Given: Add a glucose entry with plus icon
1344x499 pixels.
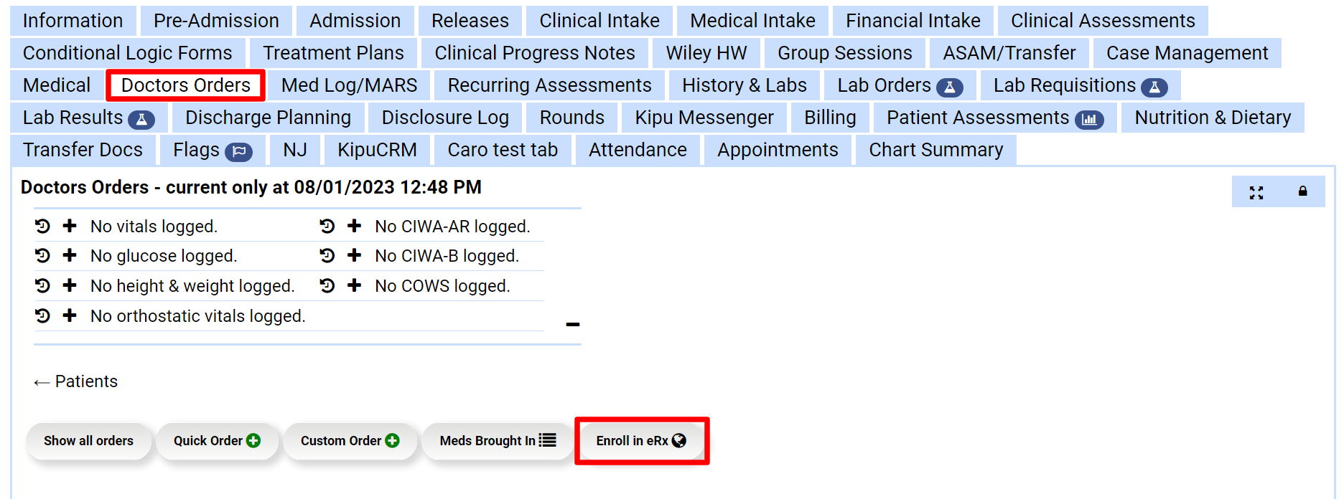Looking at the screenshot, I should [70, 256].
